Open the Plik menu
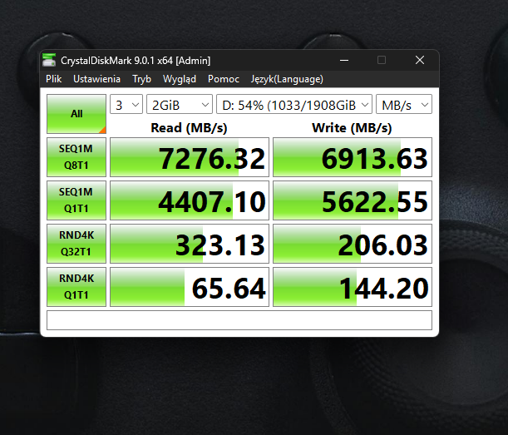 coord(53,79)
